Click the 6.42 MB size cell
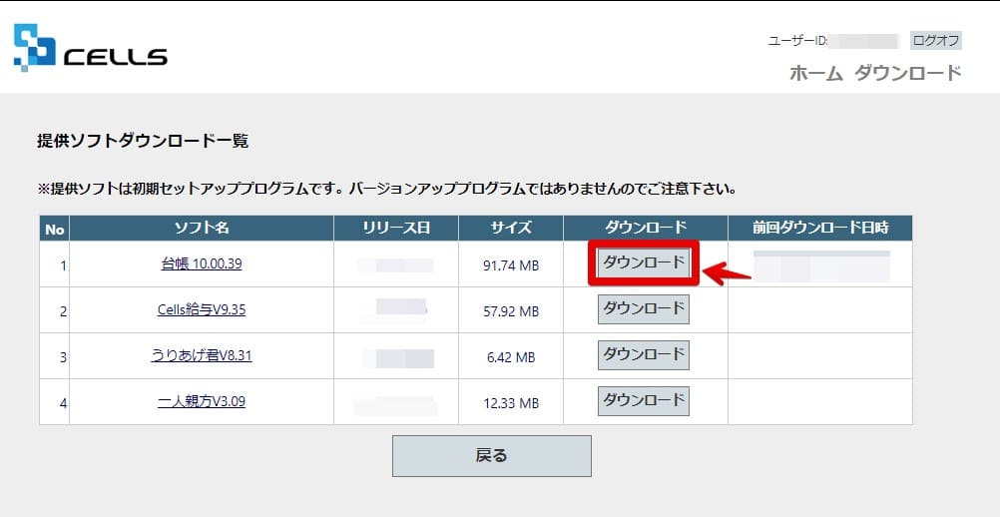The image size is (1000, 517). coord(511,357)
